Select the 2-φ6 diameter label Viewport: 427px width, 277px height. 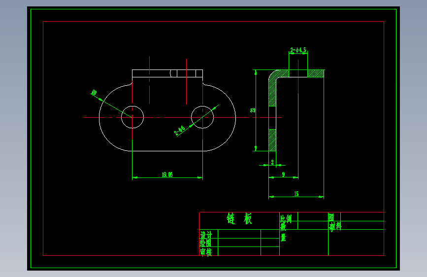coord(179,131)
